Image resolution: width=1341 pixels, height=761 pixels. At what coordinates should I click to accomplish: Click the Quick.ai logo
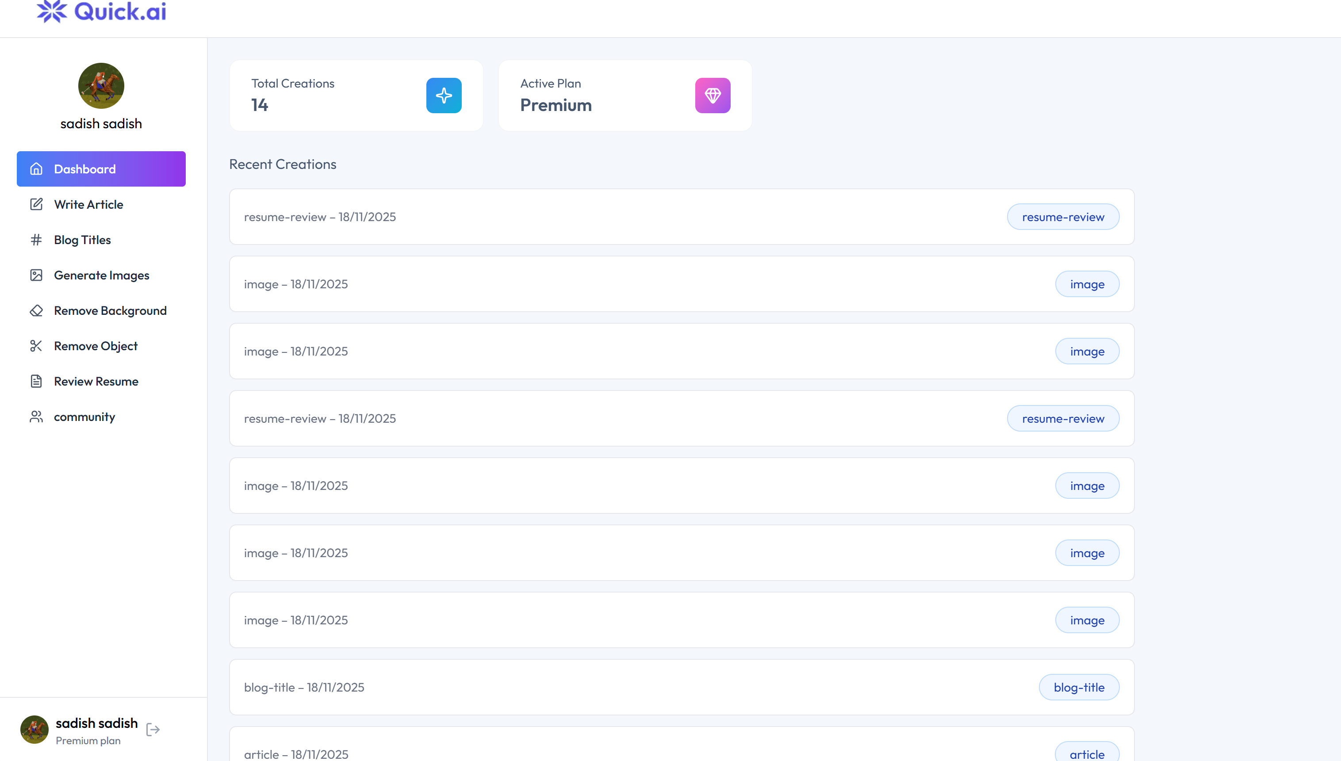click(x=101, y=11)
